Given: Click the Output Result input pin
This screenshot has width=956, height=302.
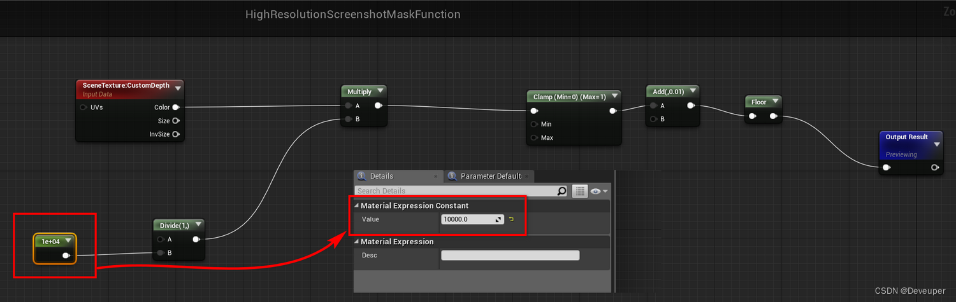Looking at the screenshot, I should tap(887, 168).
